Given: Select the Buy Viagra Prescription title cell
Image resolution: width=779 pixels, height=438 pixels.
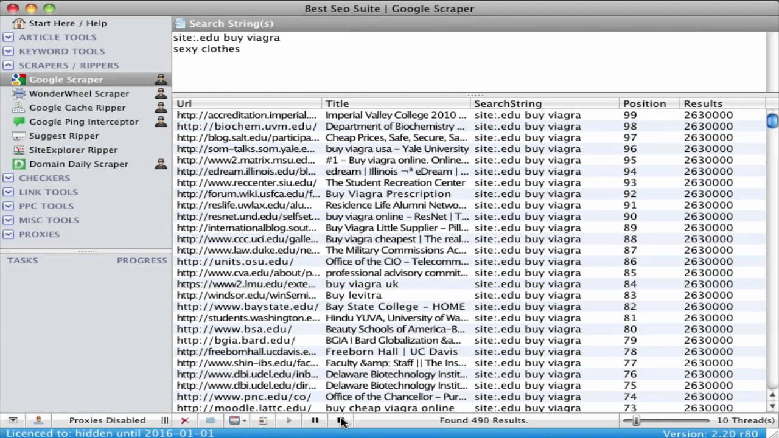Looking at the screenshot, I should [x=388, y=194].
